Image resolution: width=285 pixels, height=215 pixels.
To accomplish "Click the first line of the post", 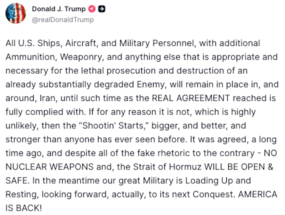I will (133, 43).
